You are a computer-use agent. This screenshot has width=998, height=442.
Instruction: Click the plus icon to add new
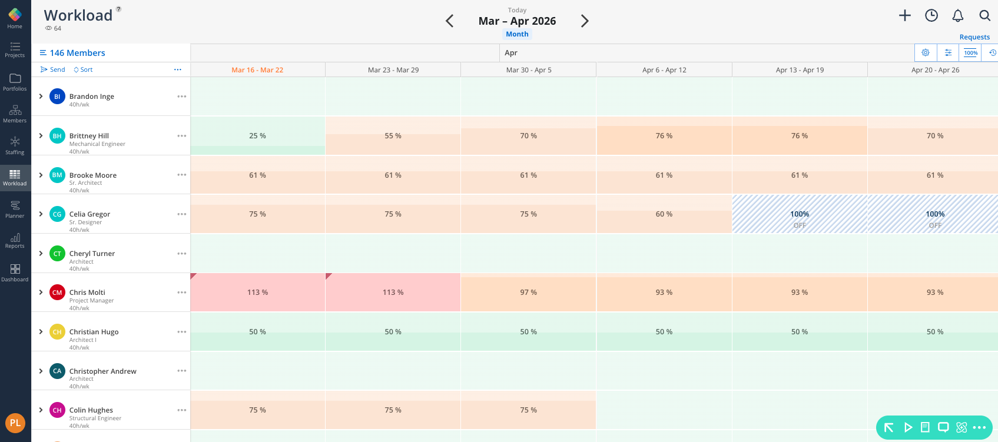click(x=905, y=16)
